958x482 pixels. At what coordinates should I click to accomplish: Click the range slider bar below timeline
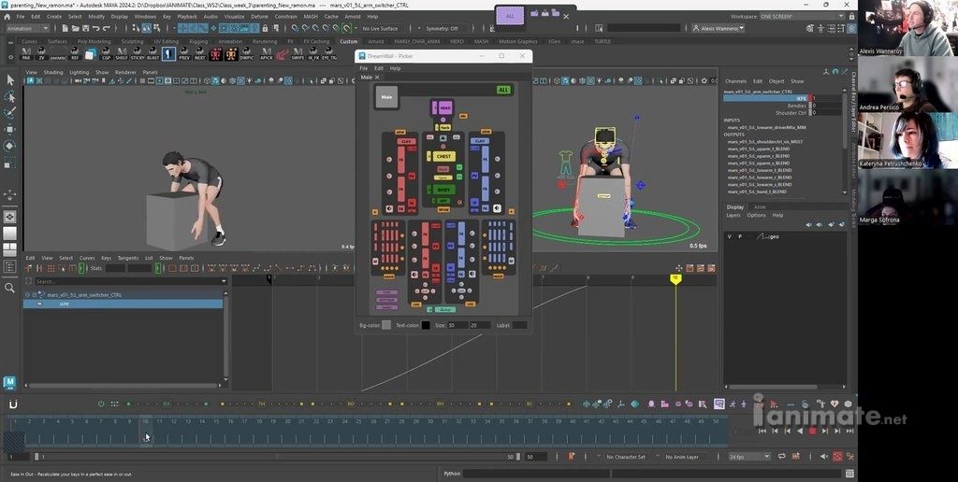pyautogui.click(x=277, y=457)
